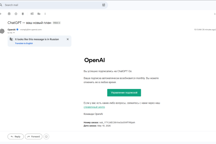This screenshot has width=216, height=144.
Task: Click email subject 'ChatGPT — ваш новый план'
Action: click(30, 23)
